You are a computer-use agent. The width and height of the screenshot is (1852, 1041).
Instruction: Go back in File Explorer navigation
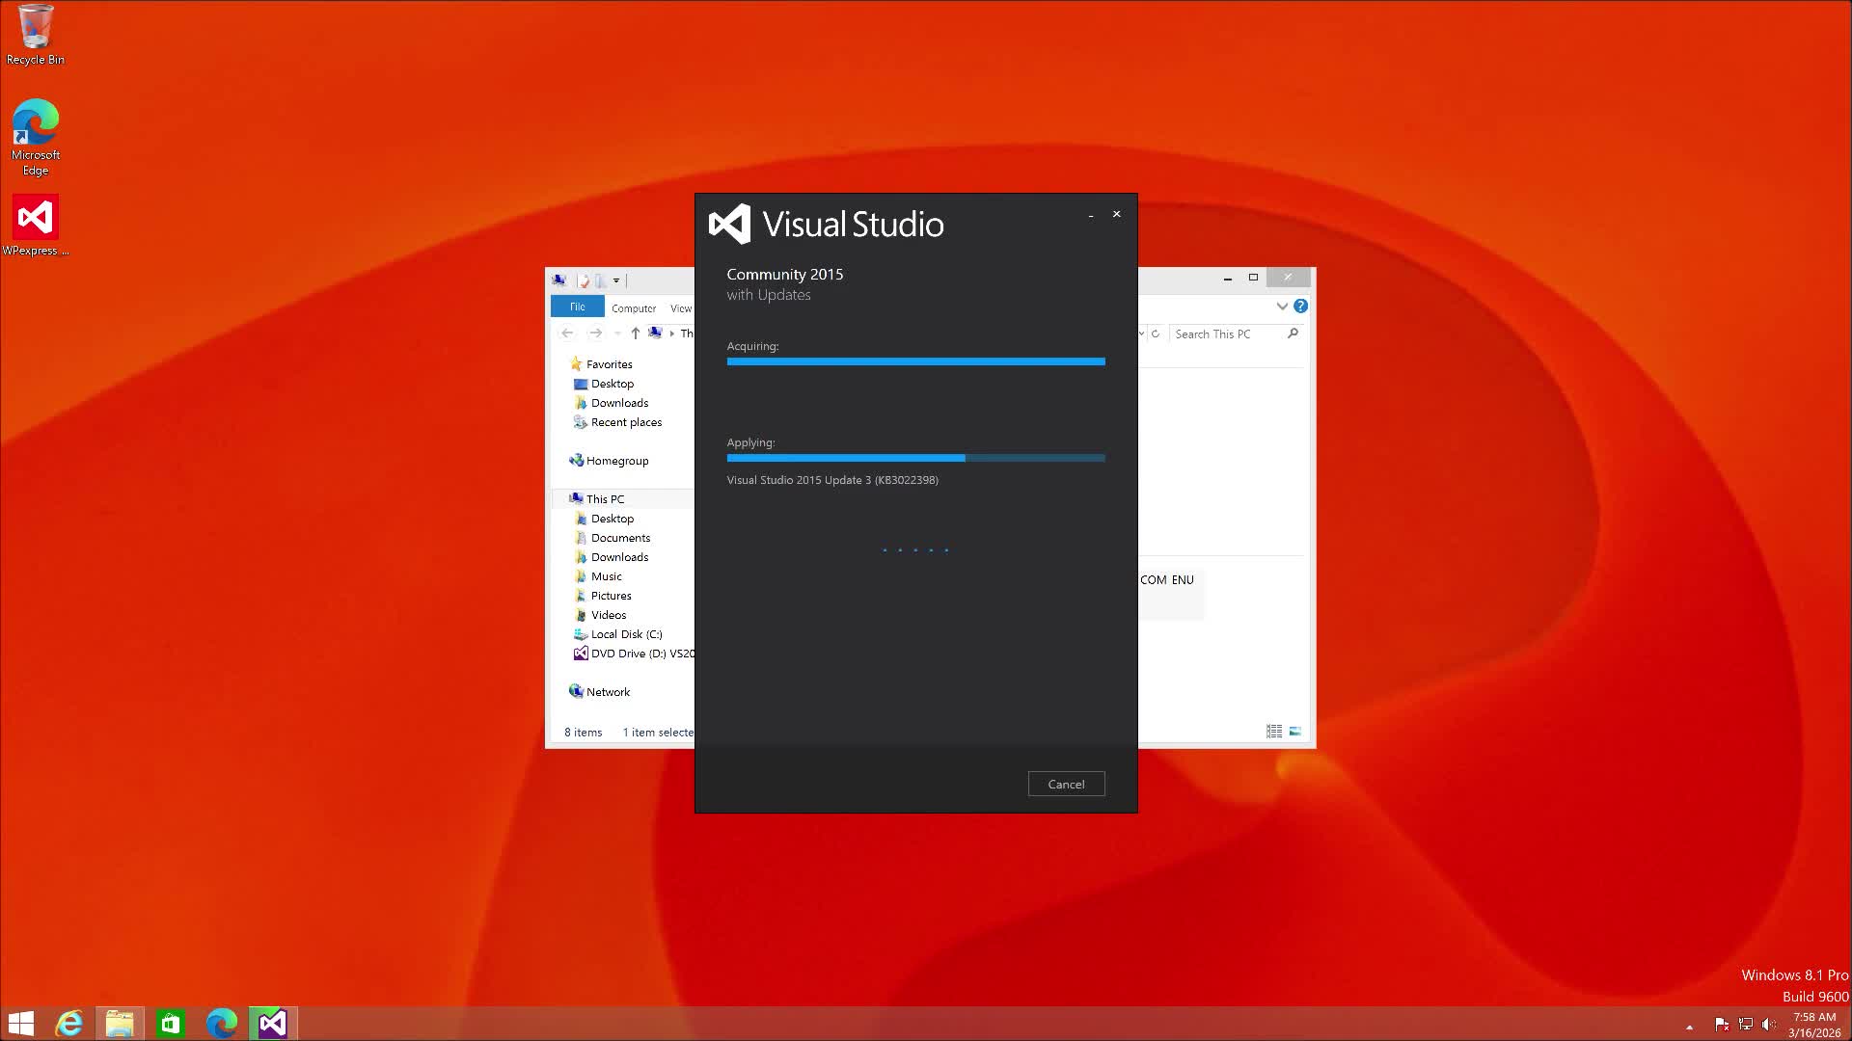[567, 334]
